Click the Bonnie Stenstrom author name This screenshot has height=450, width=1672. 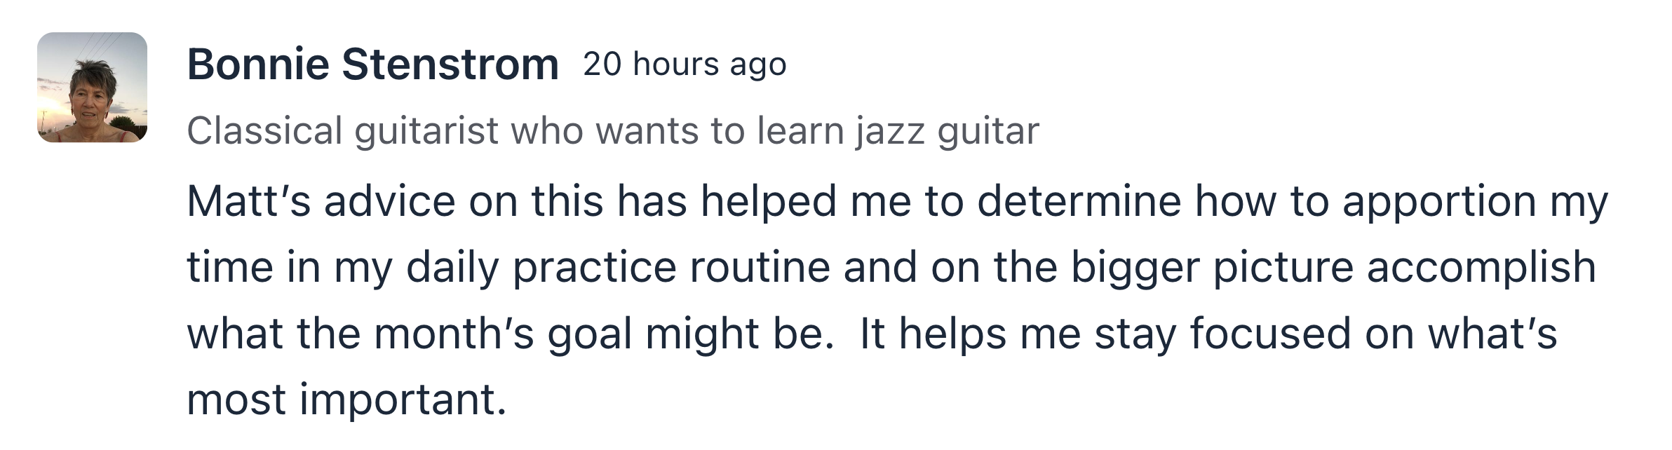[372, 64]
